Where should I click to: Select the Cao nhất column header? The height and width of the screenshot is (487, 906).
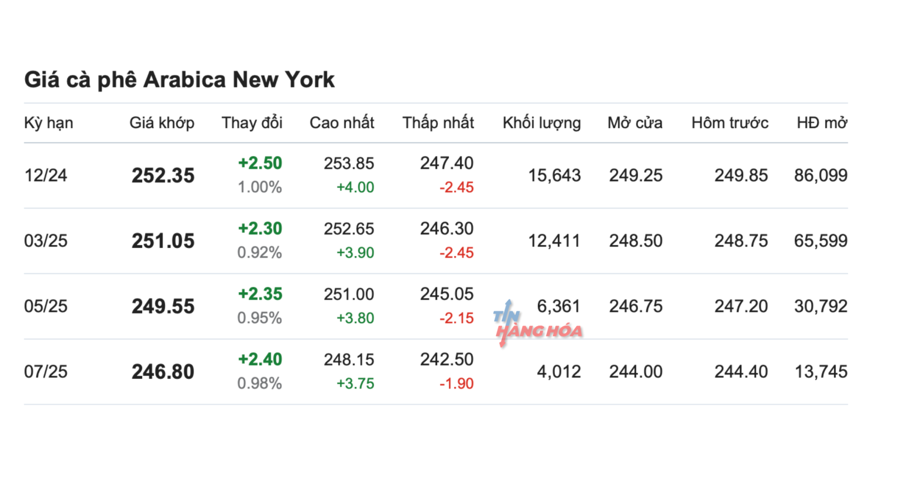tap(342, 123)
